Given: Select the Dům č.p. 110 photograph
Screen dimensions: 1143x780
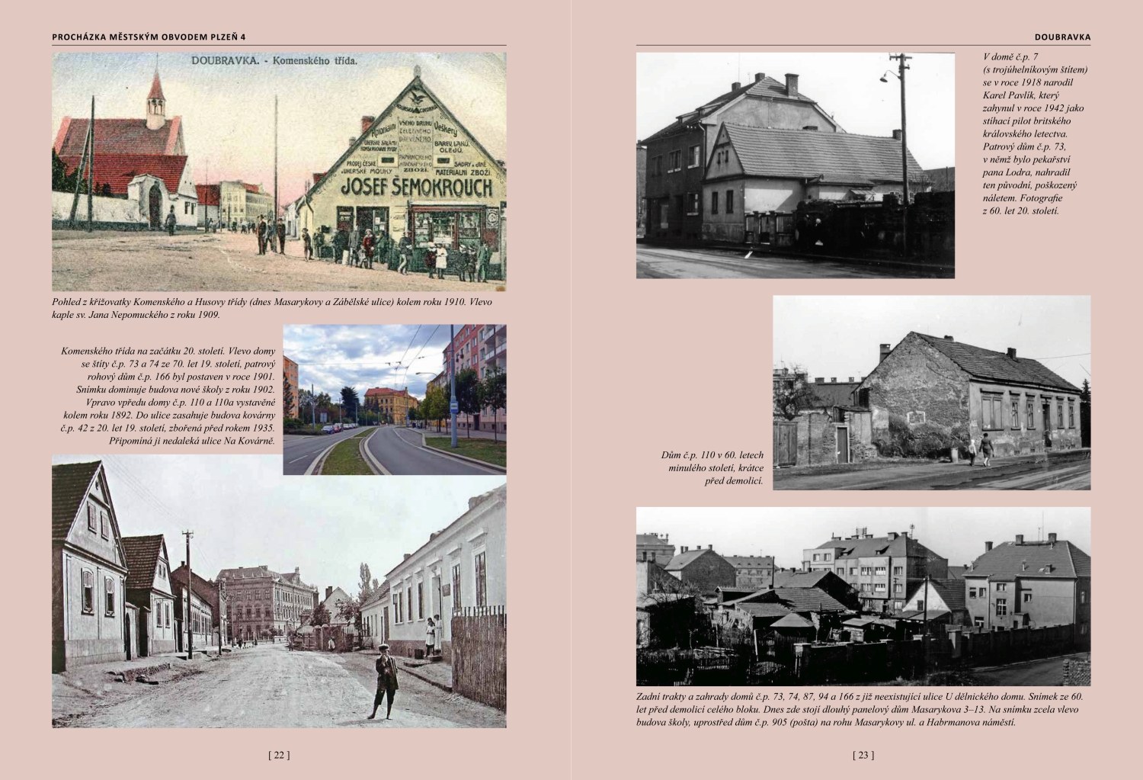Looking at the screenshot, I should click(931, 392).
